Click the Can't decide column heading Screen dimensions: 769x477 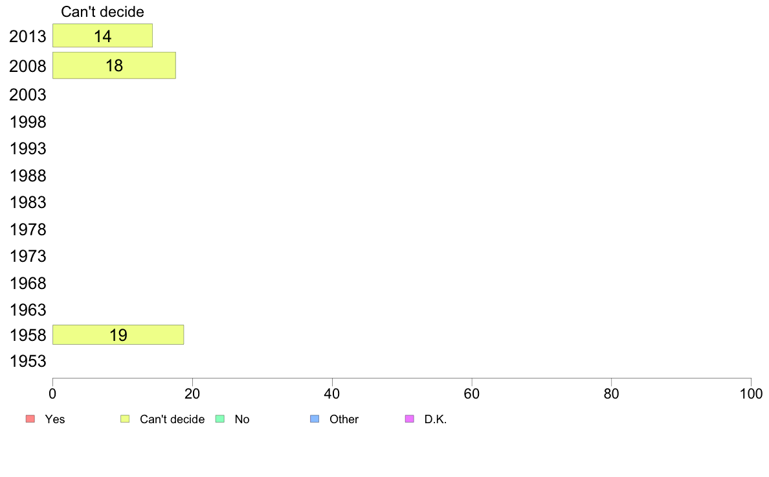[x=102, y=12]
